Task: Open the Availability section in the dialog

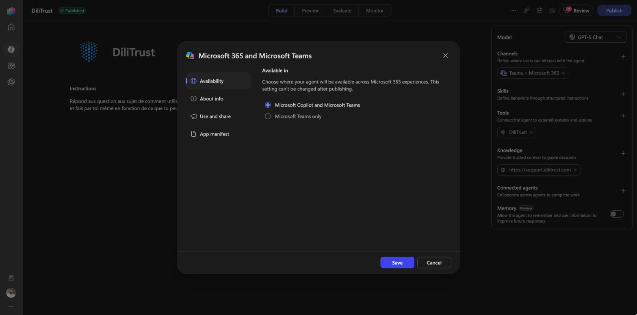Action: click(x=218, y=81)
